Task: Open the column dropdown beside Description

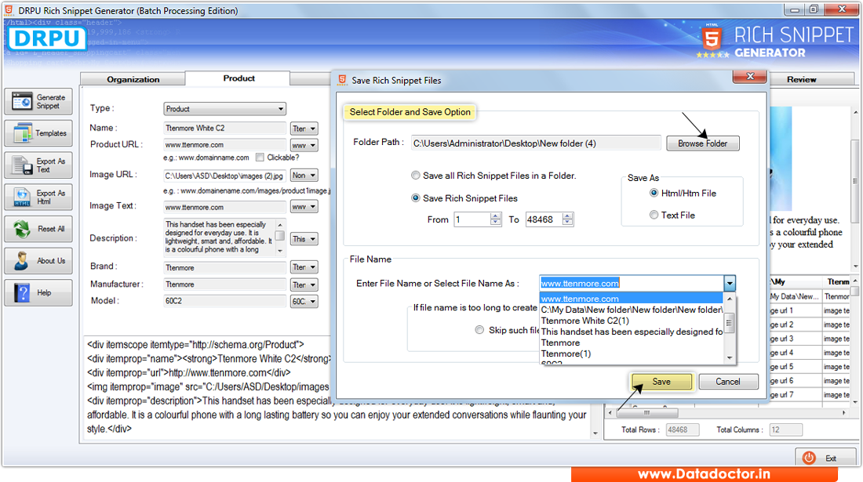Action: point(304,239)
